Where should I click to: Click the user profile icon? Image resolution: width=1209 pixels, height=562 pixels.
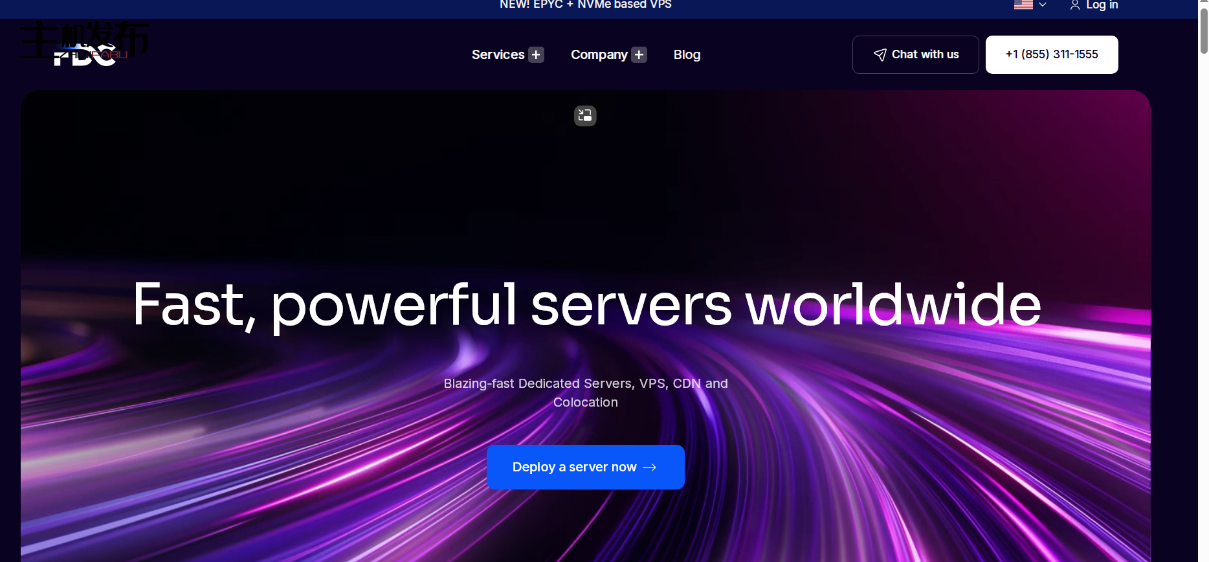[x=1074, y=6]
